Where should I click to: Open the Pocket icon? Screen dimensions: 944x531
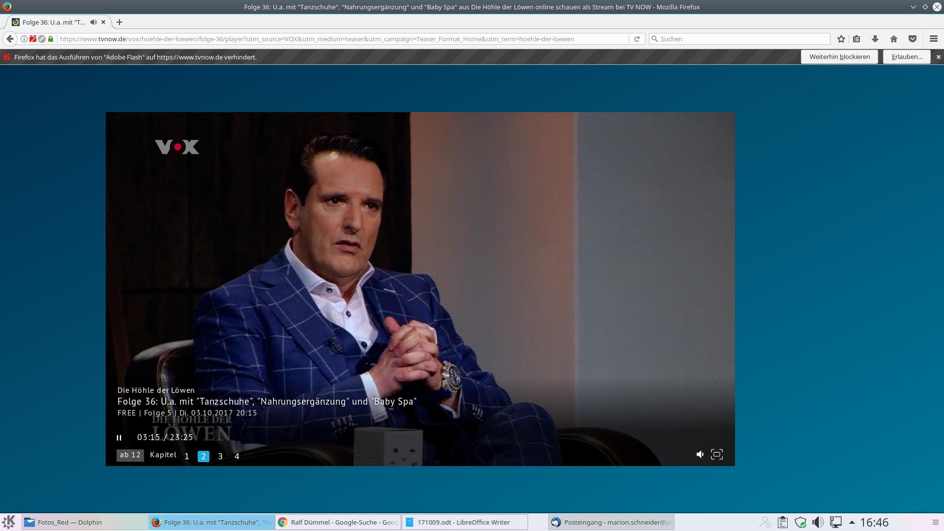(913, 39)
